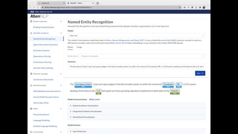Select the AllenNLP - Demo browser tab

coord(80,3)
